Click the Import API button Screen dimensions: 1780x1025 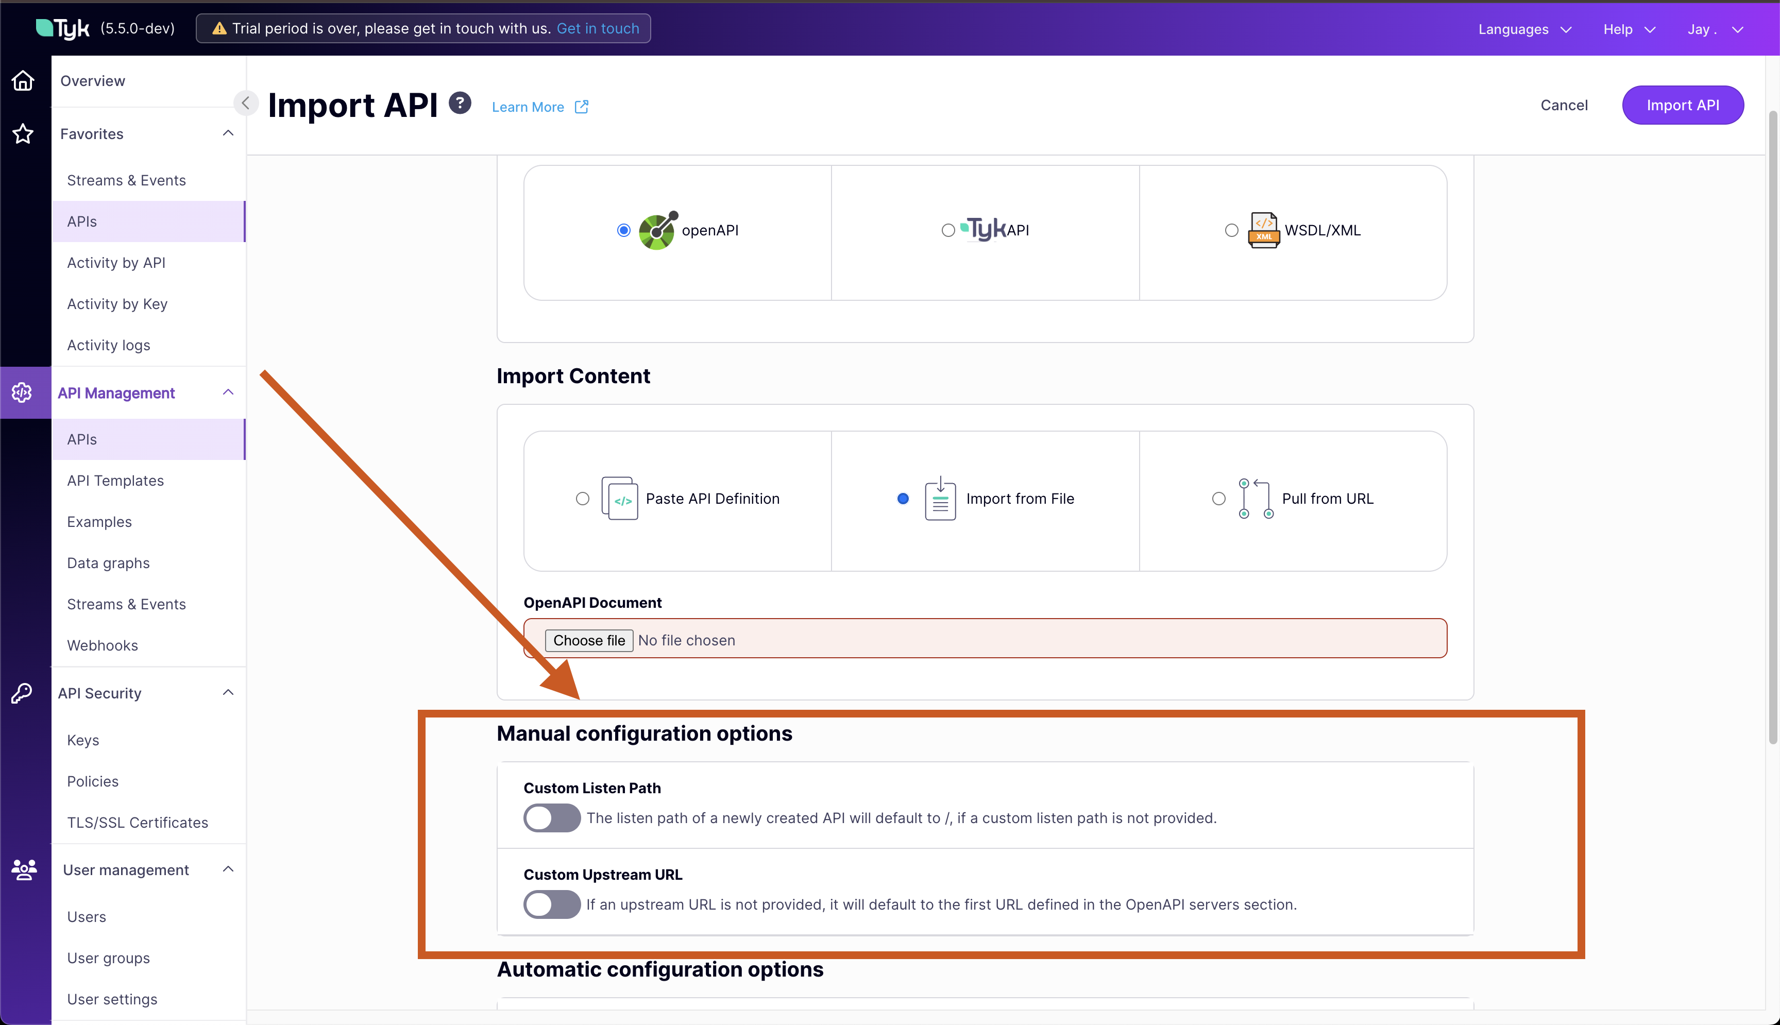click(x=1683, y=104)
